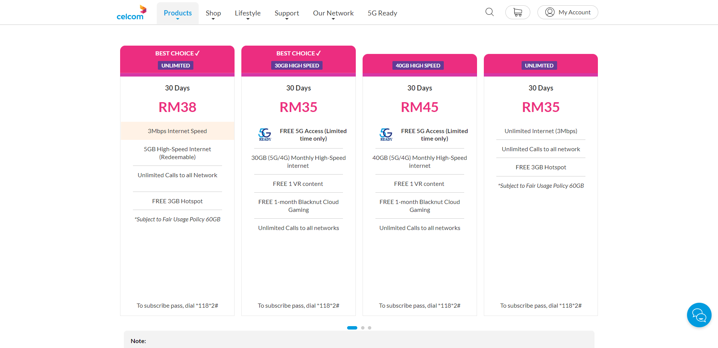
Task: Expand the Lifestyle dropdown
Action: coord(247,13)
